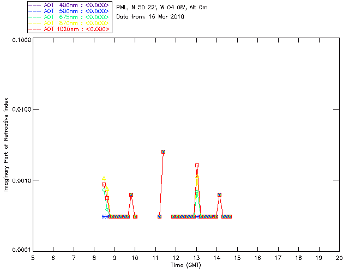Click the x-axis tick label 11
This screenshot has height=279, width=349.
pos(155,258)
